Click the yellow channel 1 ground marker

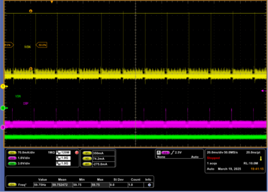click(x=3, y=86)
